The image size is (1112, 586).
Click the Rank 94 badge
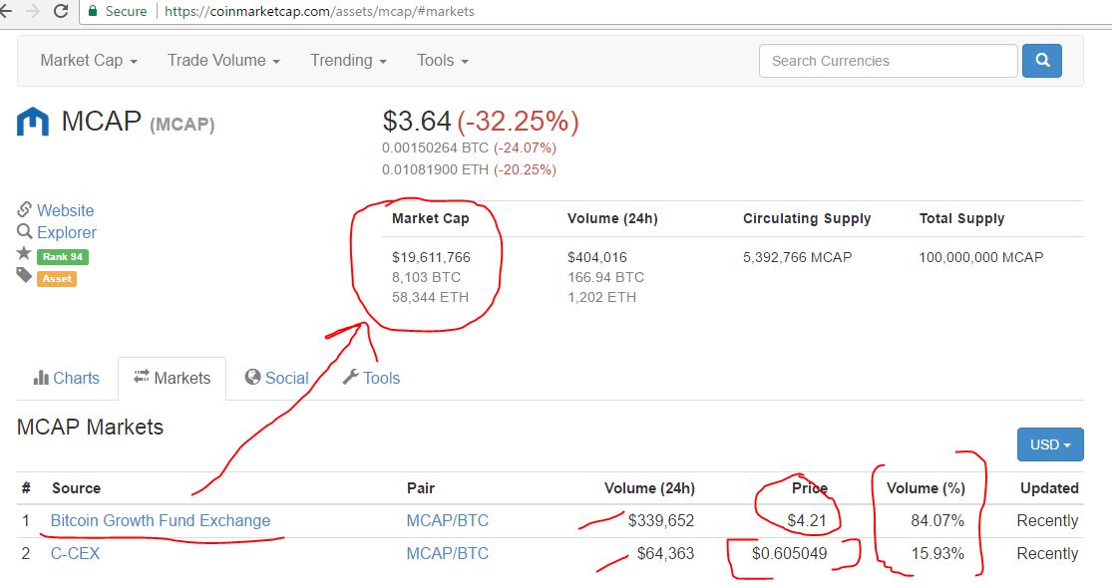coord(63,256)
